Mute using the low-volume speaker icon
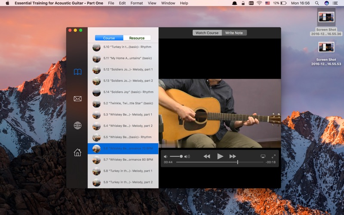This screenshot has height=215, width=344. [166, 157]
